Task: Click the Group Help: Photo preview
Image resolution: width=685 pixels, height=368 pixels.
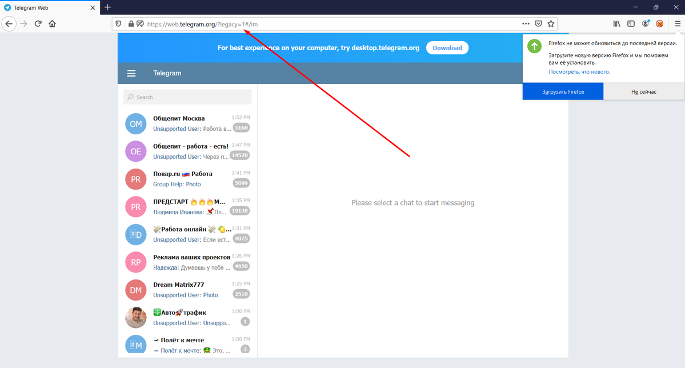Action: [x=177, y=185]
